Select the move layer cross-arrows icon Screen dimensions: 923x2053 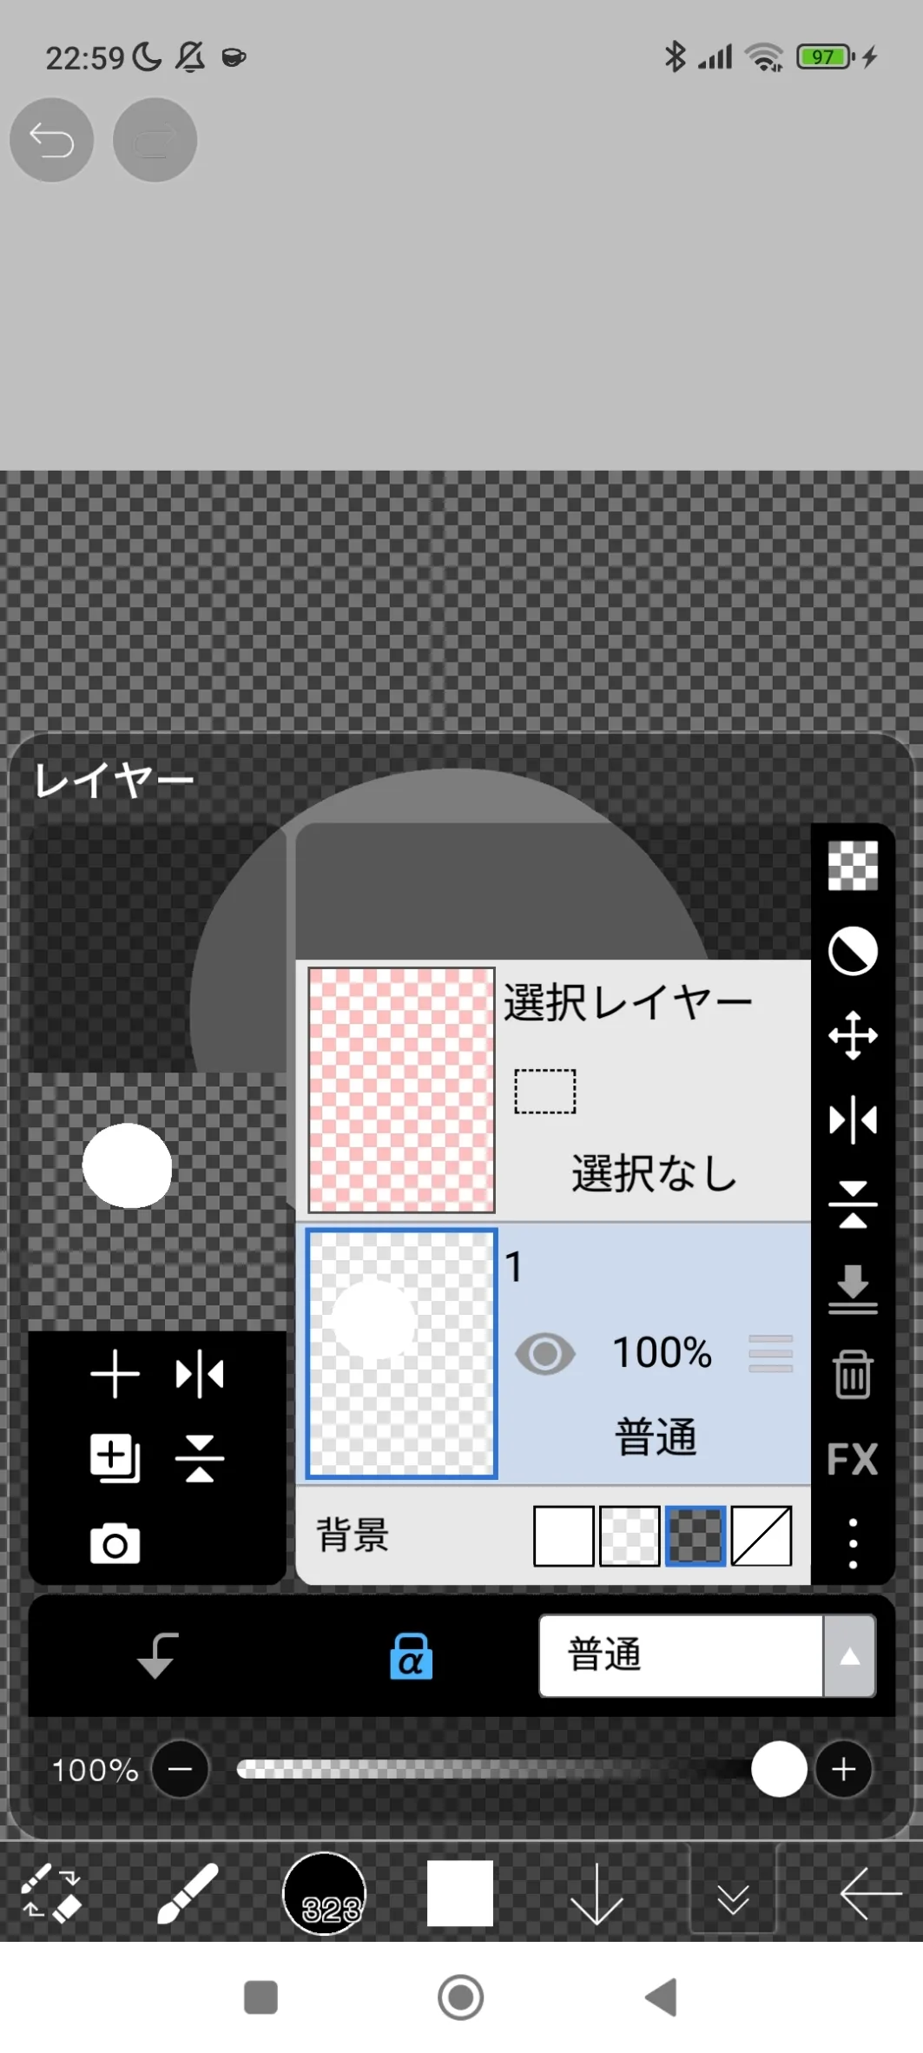pos(853,1035)
